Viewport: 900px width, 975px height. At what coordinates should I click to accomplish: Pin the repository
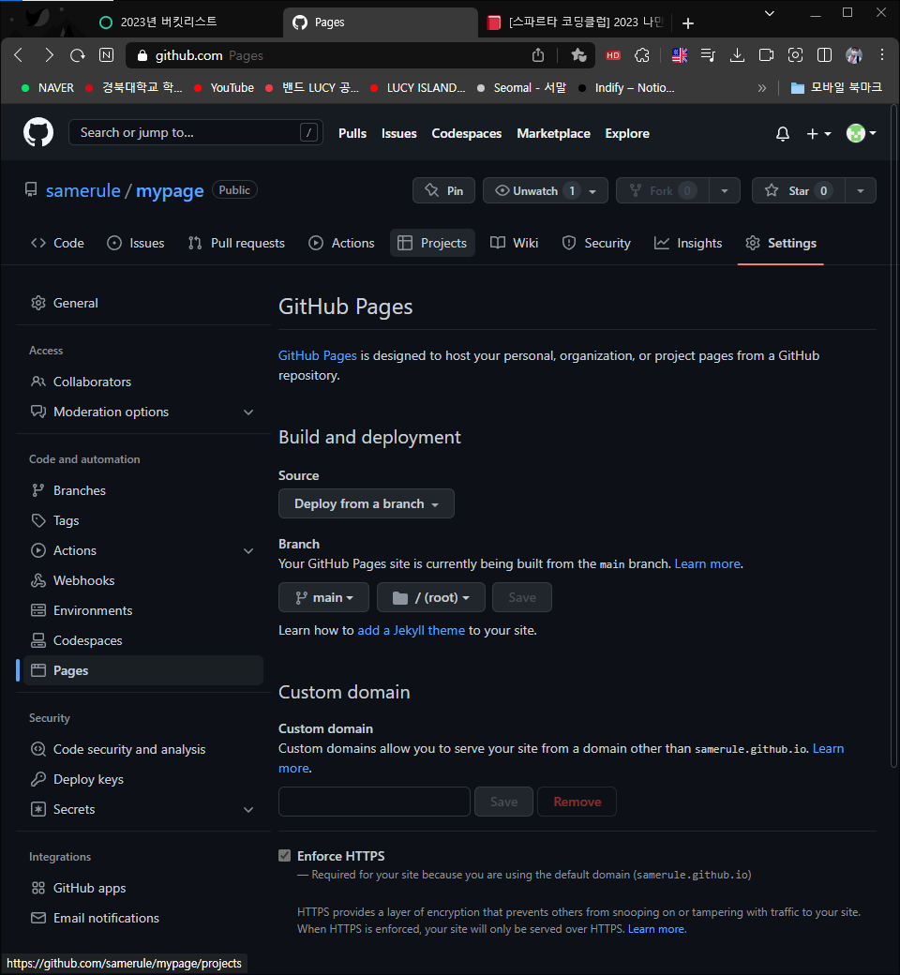pos(443,190)
